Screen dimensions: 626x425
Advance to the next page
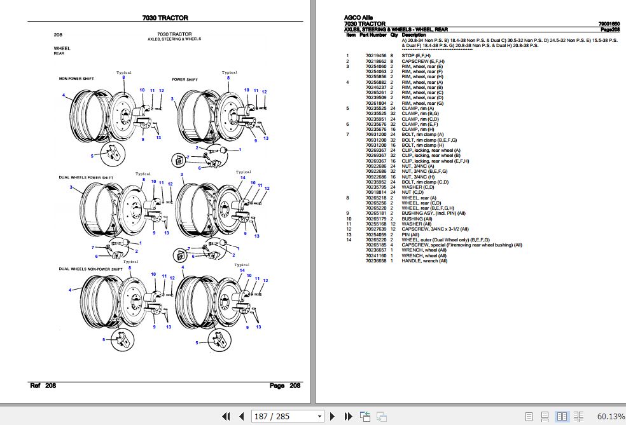(333, 416)
